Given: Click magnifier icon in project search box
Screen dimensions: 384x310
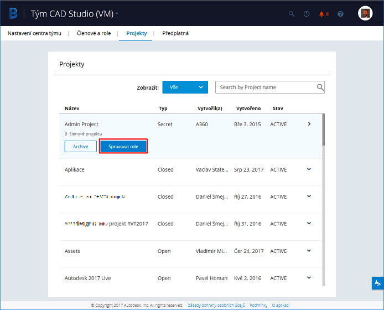Looking at the screenshot, I should (320, 87).
